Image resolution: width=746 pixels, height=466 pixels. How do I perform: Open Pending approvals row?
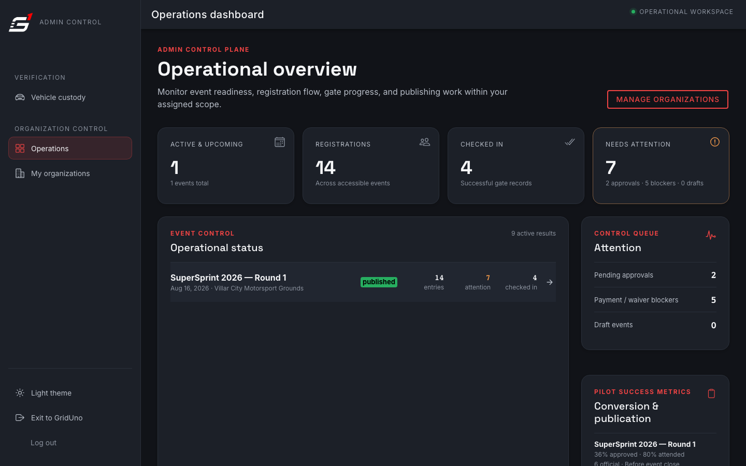655,275
